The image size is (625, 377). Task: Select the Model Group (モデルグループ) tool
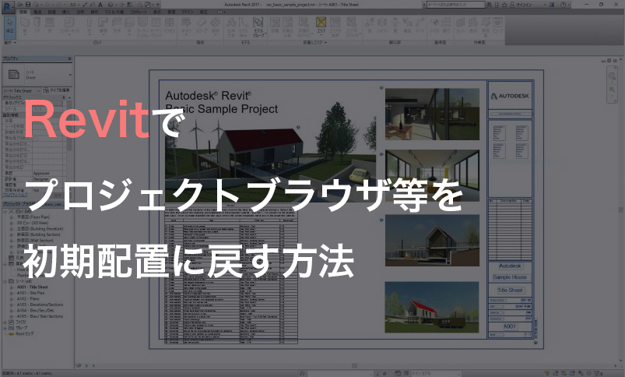click(x=258, y=26)
